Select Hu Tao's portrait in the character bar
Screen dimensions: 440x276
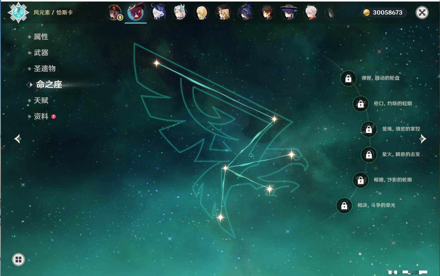click(114, 13)
